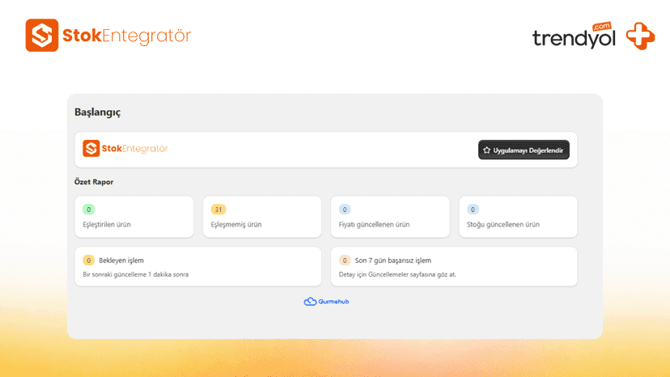Click the green 0 badge for Eşleştirilen ürün

pos(88,210)
